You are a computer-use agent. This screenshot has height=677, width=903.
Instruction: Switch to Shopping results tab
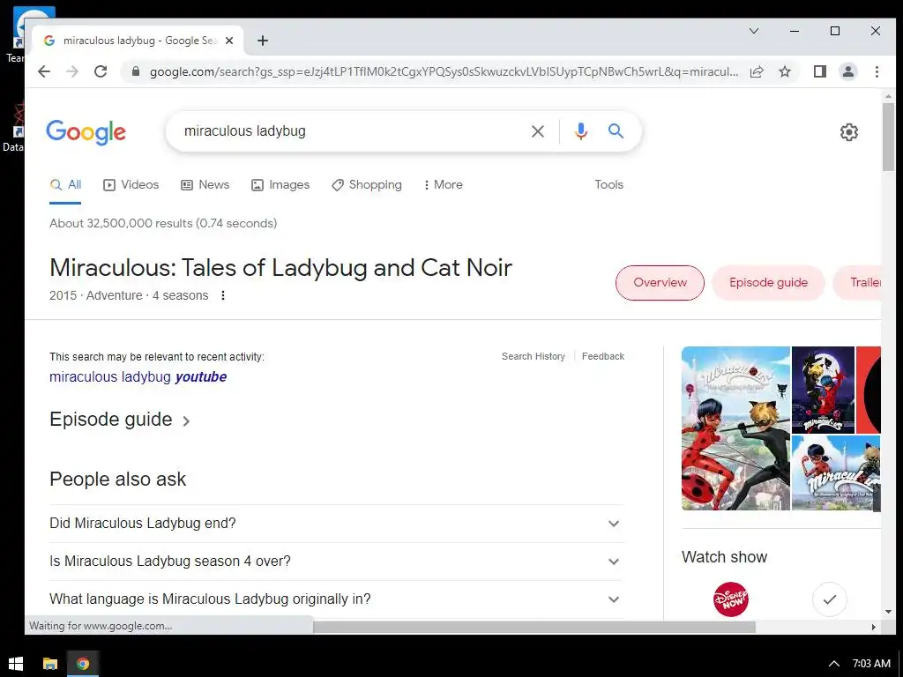click(x=367, y=185)
